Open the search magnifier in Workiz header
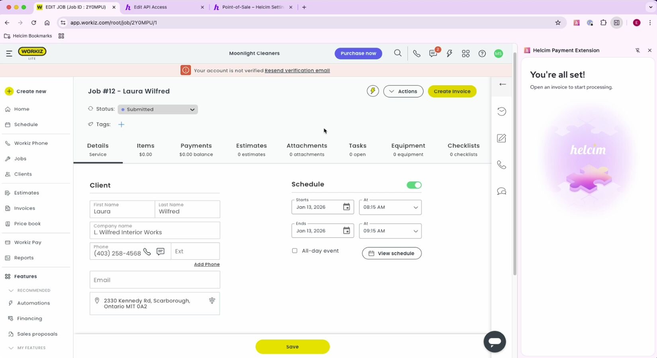The width and height of the screenshot is (657, 358). tap(397, 53)
